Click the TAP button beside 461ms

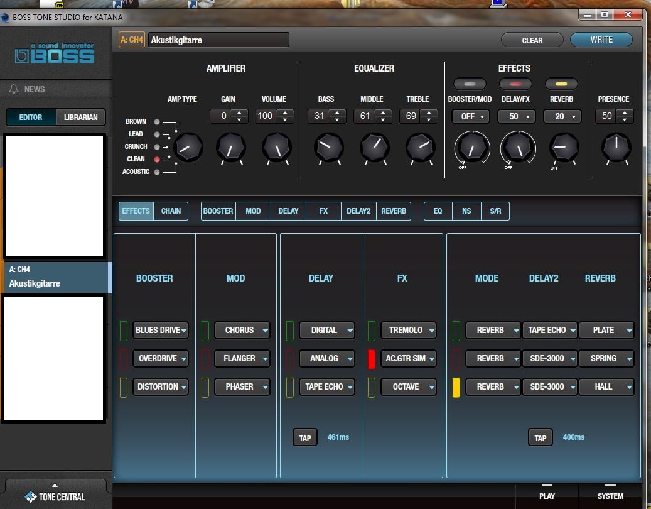pos(305,437)
